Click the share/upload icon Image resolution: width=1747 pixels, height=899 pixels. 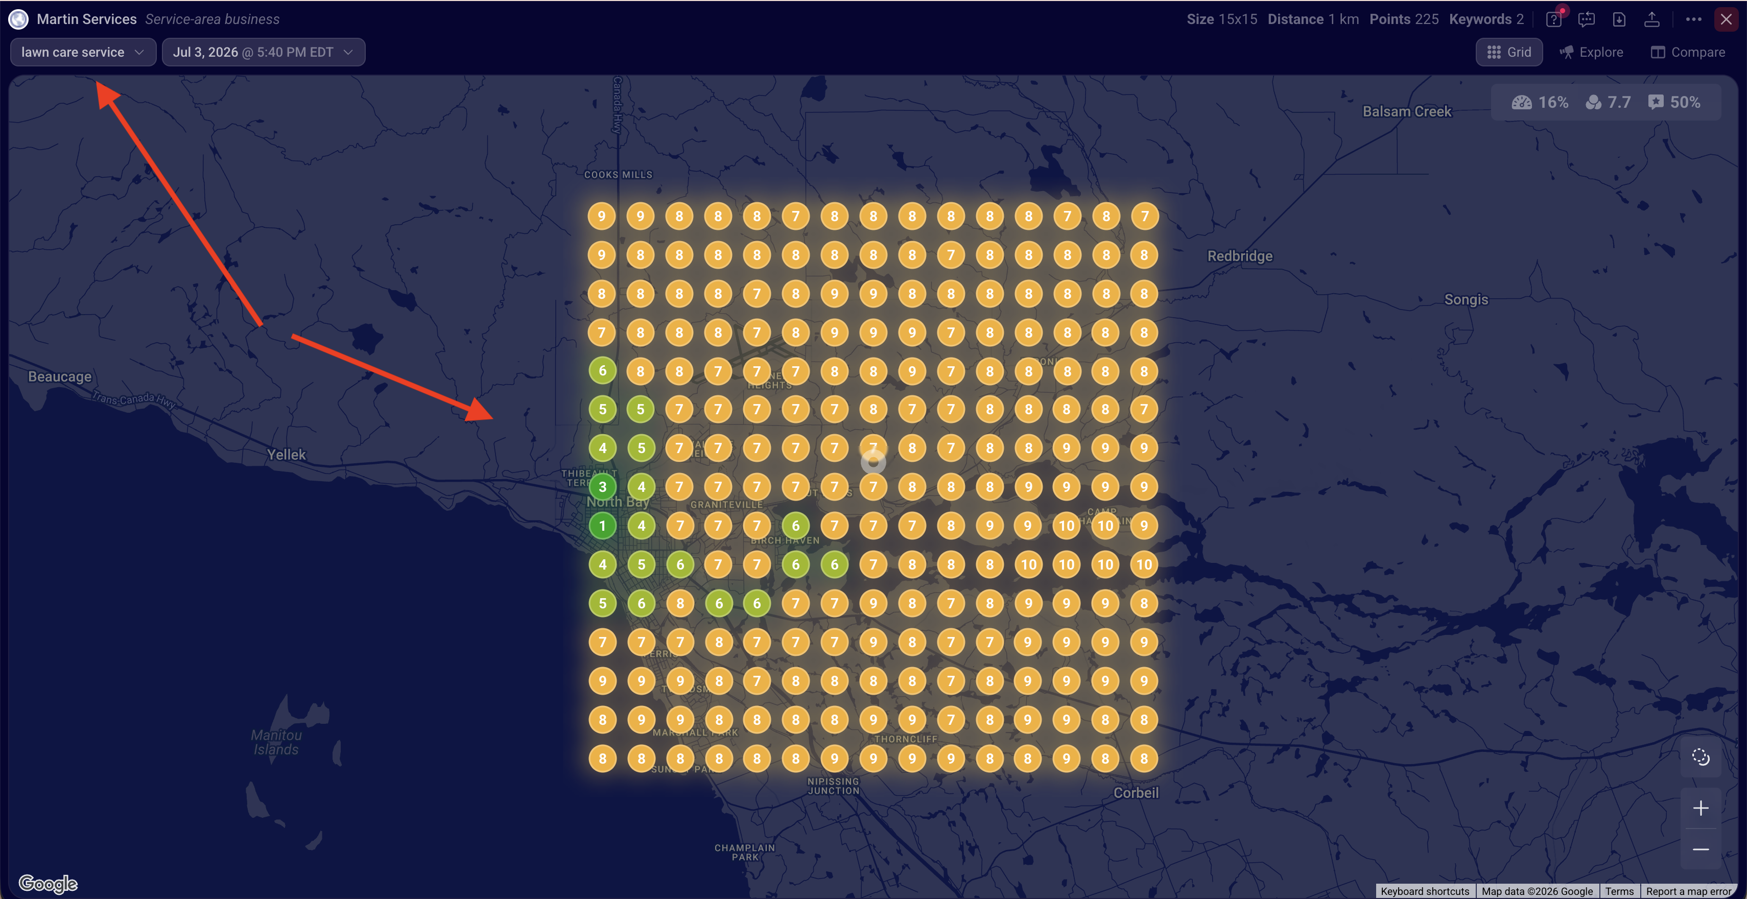coord(1652,19)
